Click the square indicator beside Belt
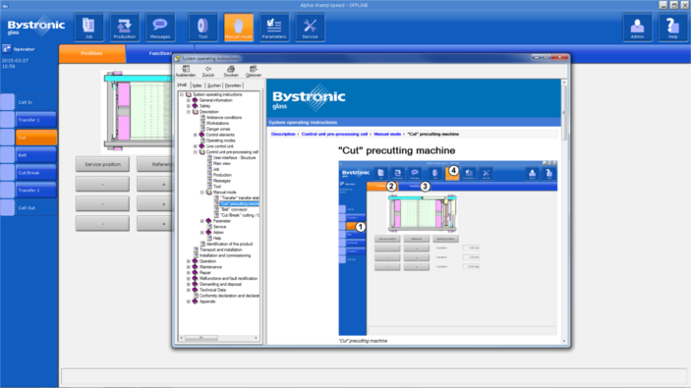Image resolution: width=691 pixels, height=389 pixels. coord(7,155)
